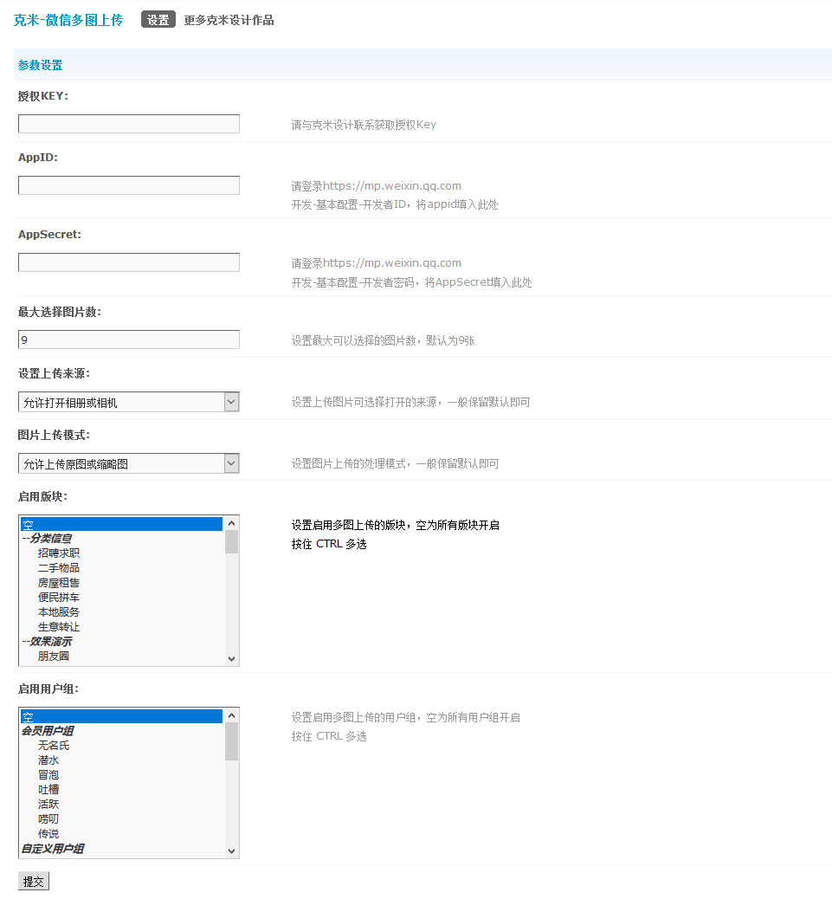
Task: Select 无名氏 in the 启用用户组 list
Action: pyautogui.click(x=54, y=746)
